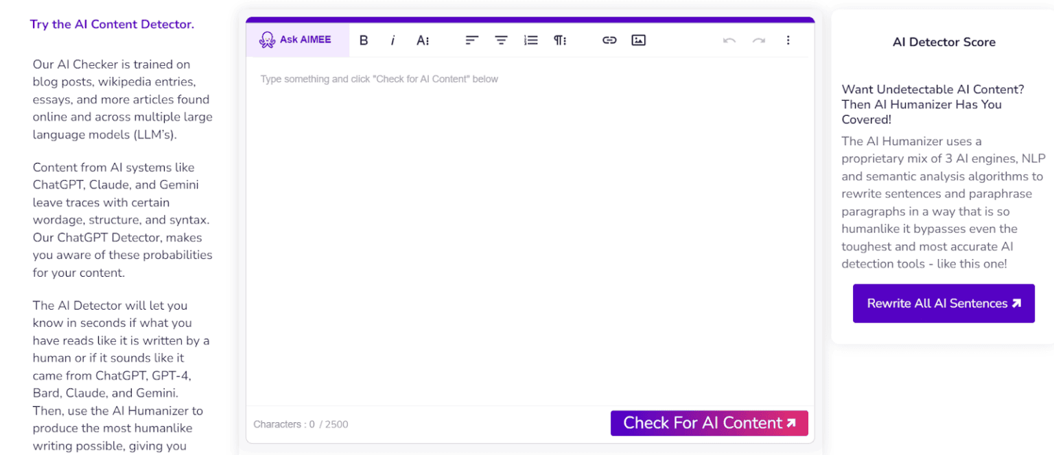Screen dimensions: 1054x455
Task: Click the AI Detector Score title
Action: 944,42
